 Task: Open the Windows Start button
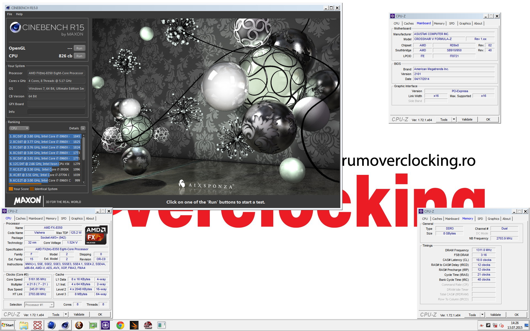pyautogui.click(x=8, y=325)
